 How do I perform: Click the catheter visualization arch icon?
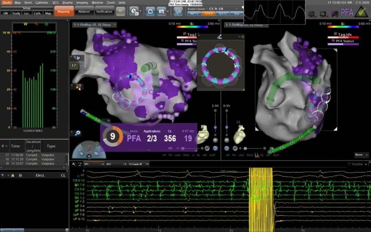(x=150, y=11)
